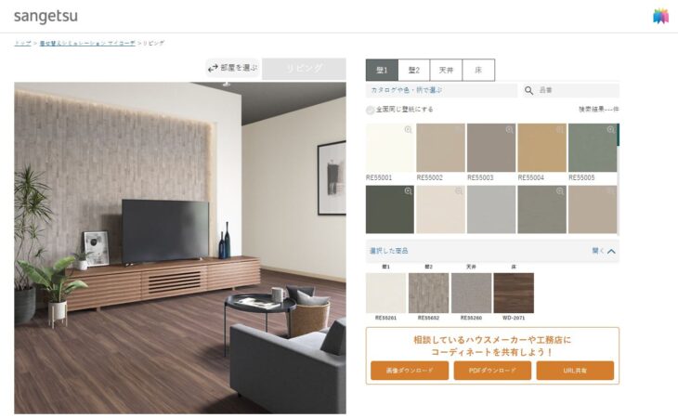The image size is (678, 418).
Task: Click the magnifier on the dark green swatch
Action: point(408,191)
